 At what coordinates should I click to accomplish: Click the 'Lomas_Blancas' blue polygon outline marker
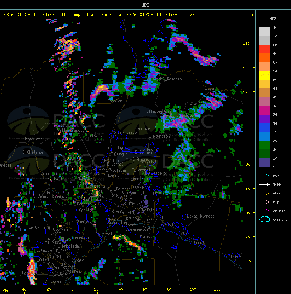pyautogui.click(x=184, y=216)
